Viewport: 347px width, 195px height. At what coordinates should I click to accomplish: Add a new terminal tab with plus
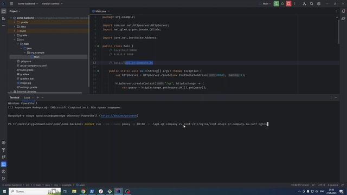coord(38,97)
